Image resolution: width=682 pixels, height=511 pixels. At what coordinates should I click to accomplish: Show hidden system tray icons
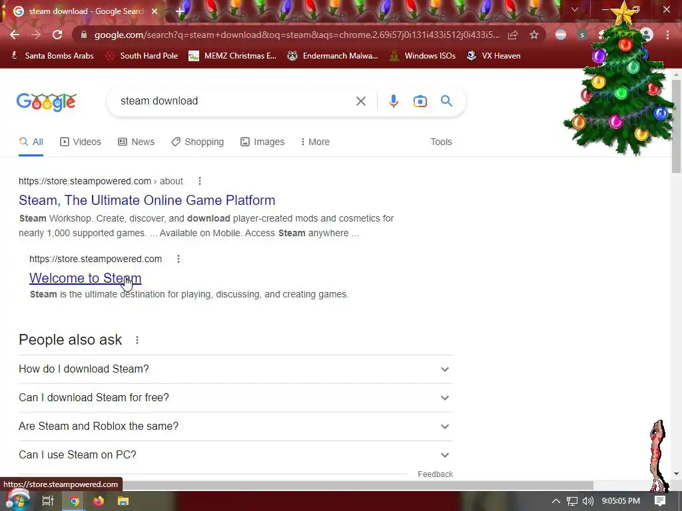(x=556, y=501)
